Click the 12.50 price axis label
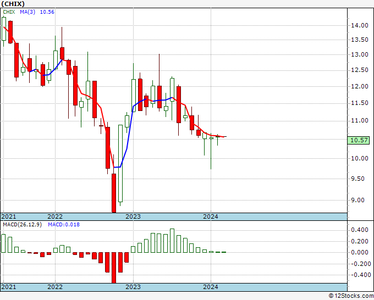374x300 pixels. tap(360, 70)
